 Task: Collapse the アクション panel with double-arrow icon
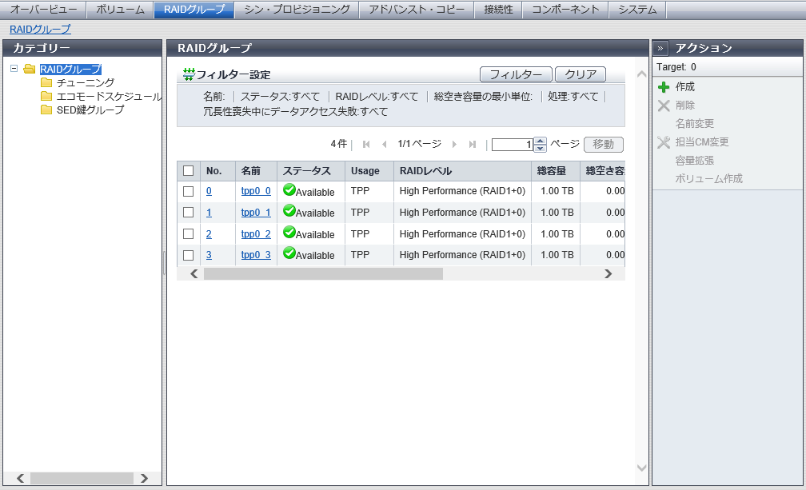[662, 48]
